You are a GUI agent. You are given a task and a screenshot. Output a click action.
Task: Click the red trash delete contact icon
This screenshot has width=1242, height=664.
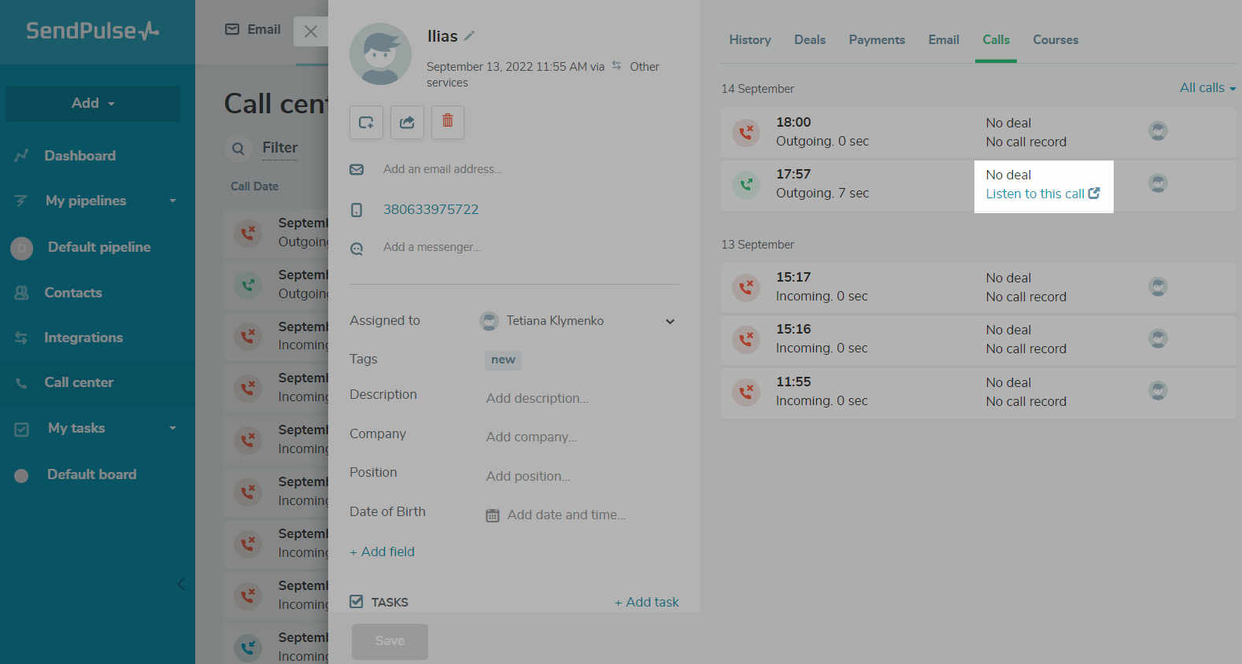pos(447,122)
